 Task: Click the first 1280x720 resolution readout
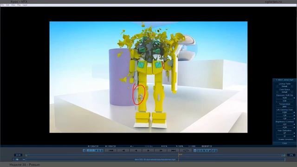(x=93, y=146)
